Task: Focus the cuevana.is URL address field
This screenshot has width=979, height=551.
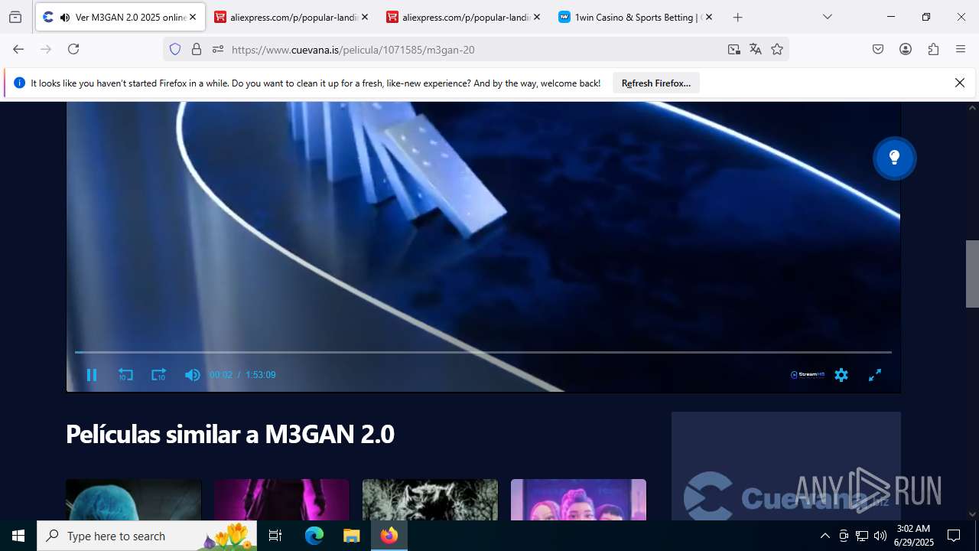Action: (x=474, y=49)
